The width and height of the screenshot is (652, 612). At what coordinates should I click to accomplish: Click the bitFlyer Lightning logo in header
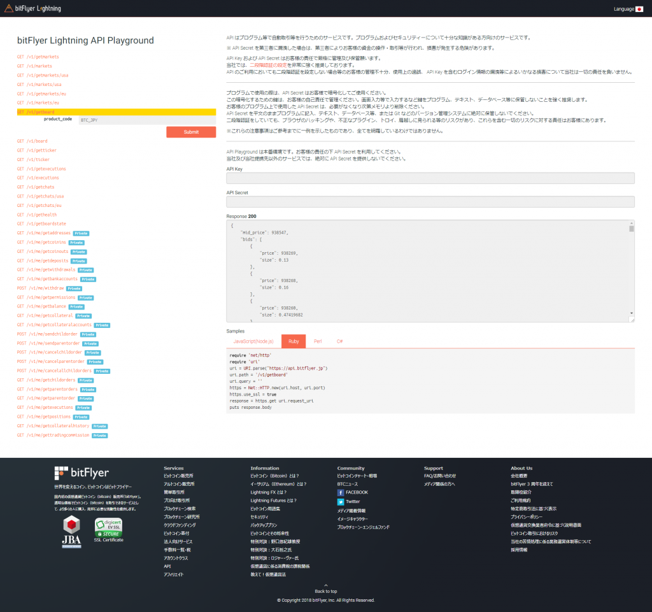coord(37,8)
